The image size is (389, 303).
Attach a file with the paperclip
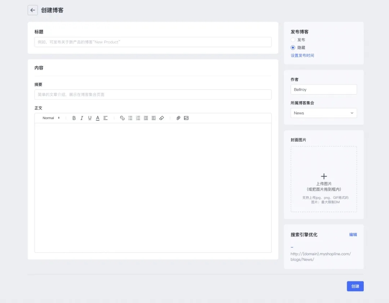[178, 118]
